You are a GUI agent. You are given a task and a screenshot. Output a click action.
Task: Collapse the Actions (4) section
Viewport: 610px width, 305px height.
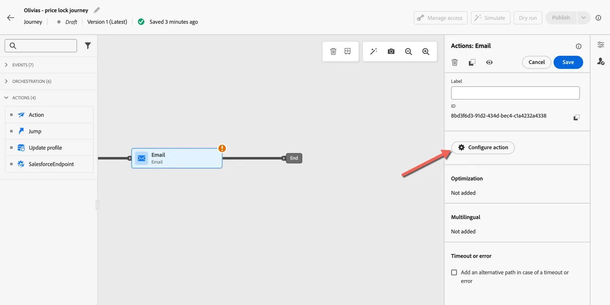pos(49,98)
